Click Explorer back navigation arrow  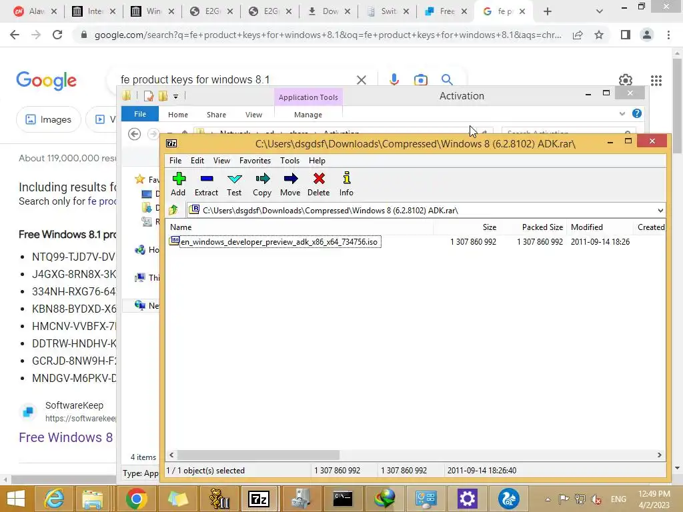point(135,133)
